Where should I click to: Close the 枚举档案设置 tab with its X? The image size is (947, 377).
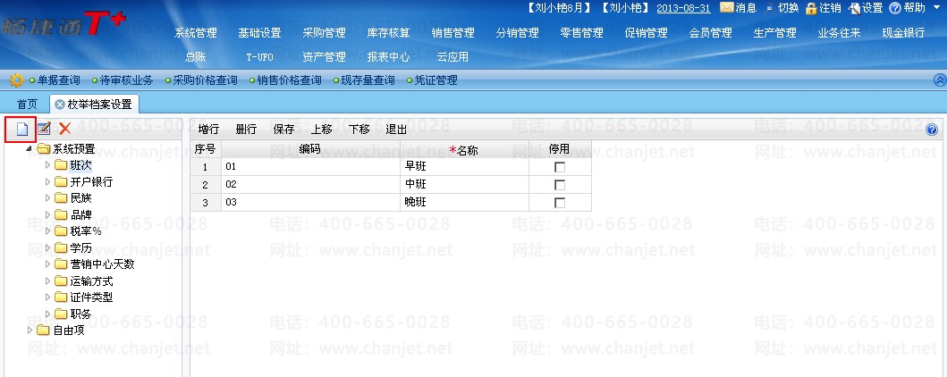click(x=59, y=105)
